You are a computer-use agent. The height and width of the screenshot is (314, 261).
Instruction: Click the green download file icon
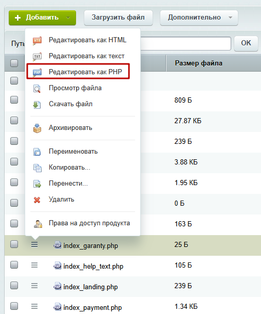pos(37,105)
